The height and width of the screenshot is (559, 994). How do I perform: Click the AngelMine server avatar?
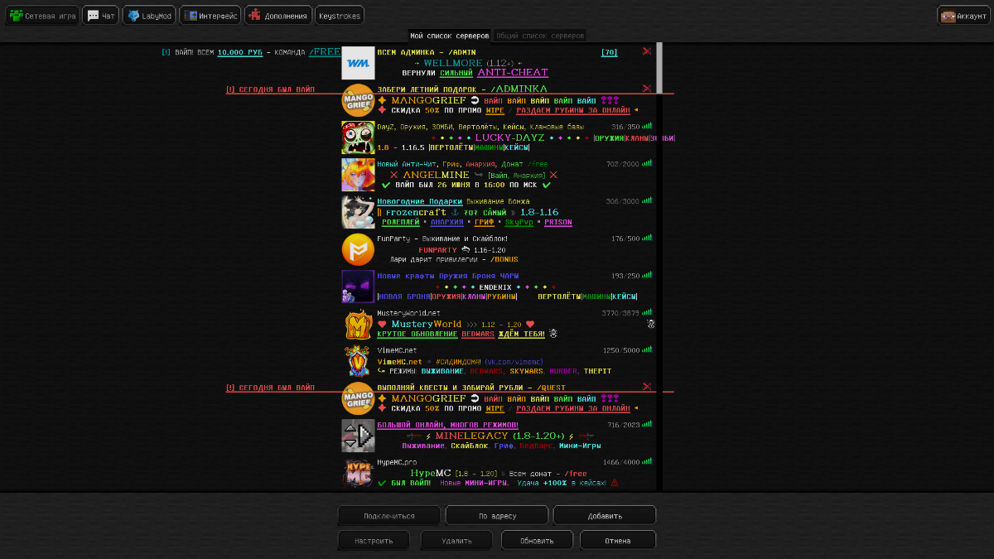[x=358, y=175]
